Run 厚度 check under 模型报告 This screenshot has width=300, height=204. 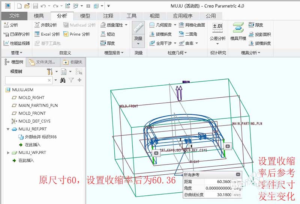[x=108, y=43]
